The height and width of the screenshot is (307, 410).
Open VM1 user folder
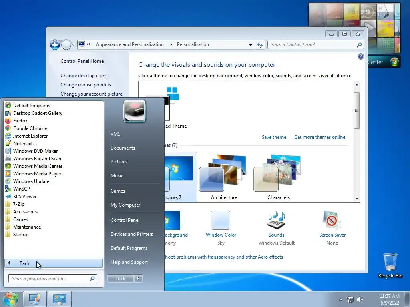(115, 134)
